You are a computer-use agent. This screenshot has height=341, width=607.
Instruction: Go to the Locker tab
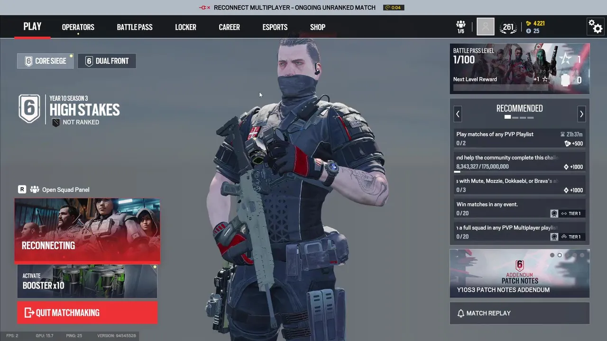click(x=185, y=27)
